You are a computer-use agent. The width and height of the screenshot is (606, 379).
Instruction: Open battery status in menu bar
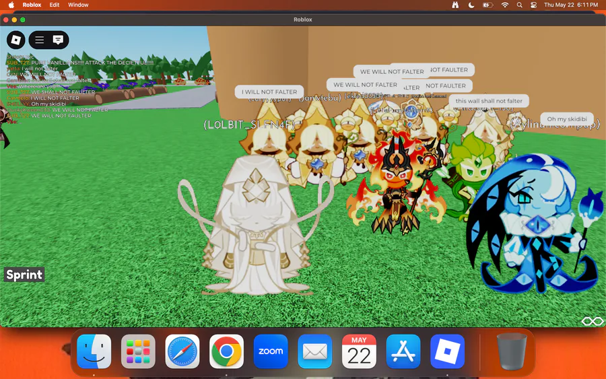point(487,5)
